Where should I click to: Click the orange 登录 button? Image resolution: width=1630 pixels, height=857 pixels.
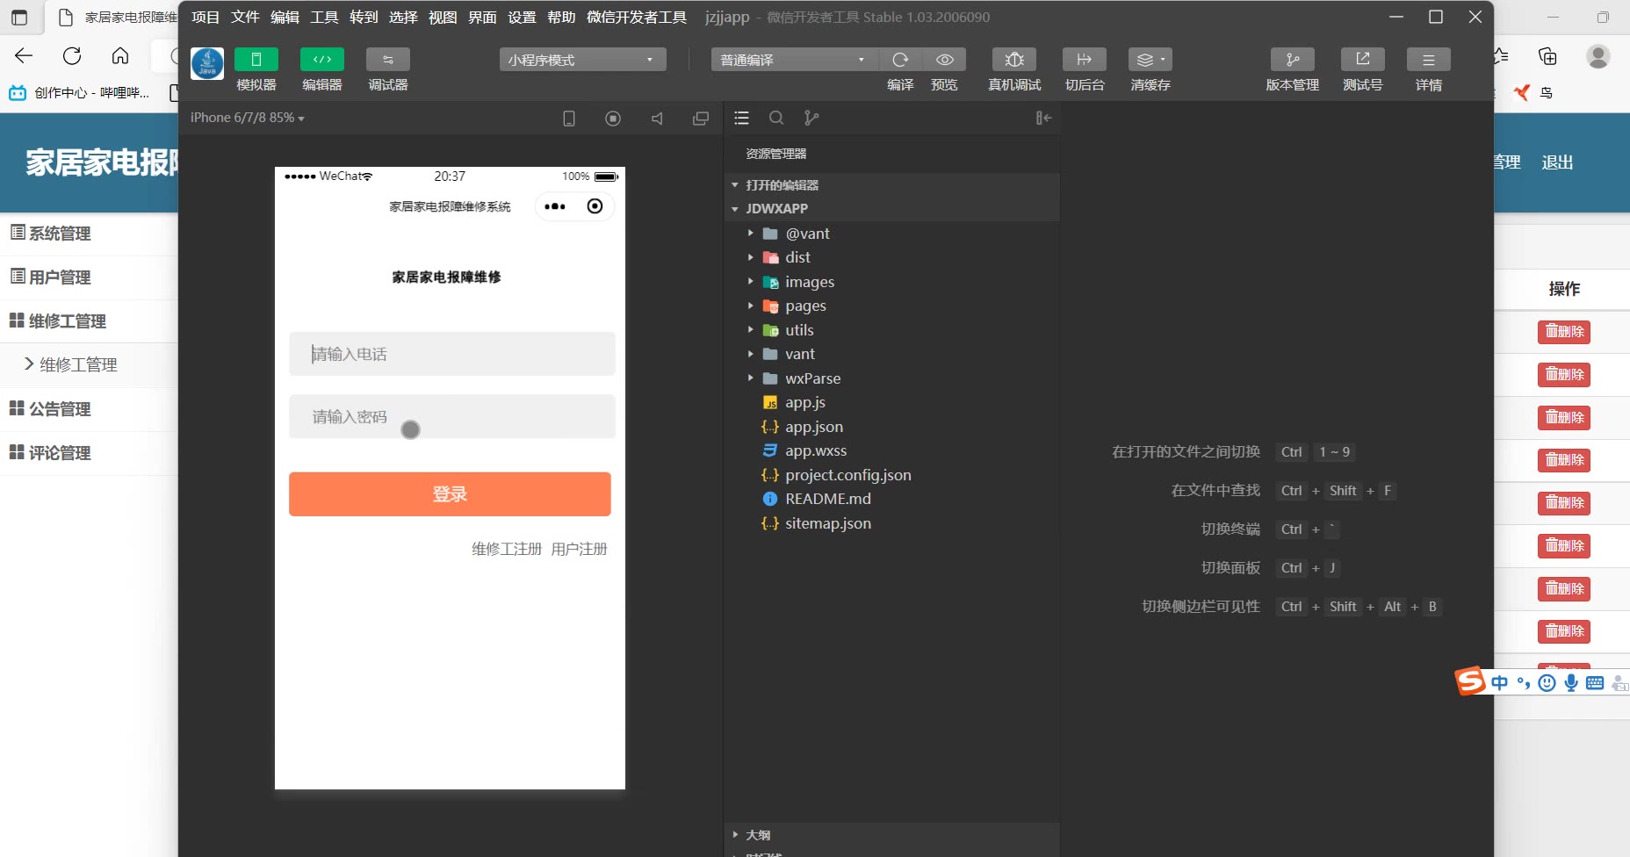click(x=450, y=494)
